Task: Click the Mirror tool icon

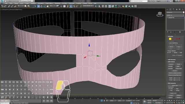Action: (96, 6)
